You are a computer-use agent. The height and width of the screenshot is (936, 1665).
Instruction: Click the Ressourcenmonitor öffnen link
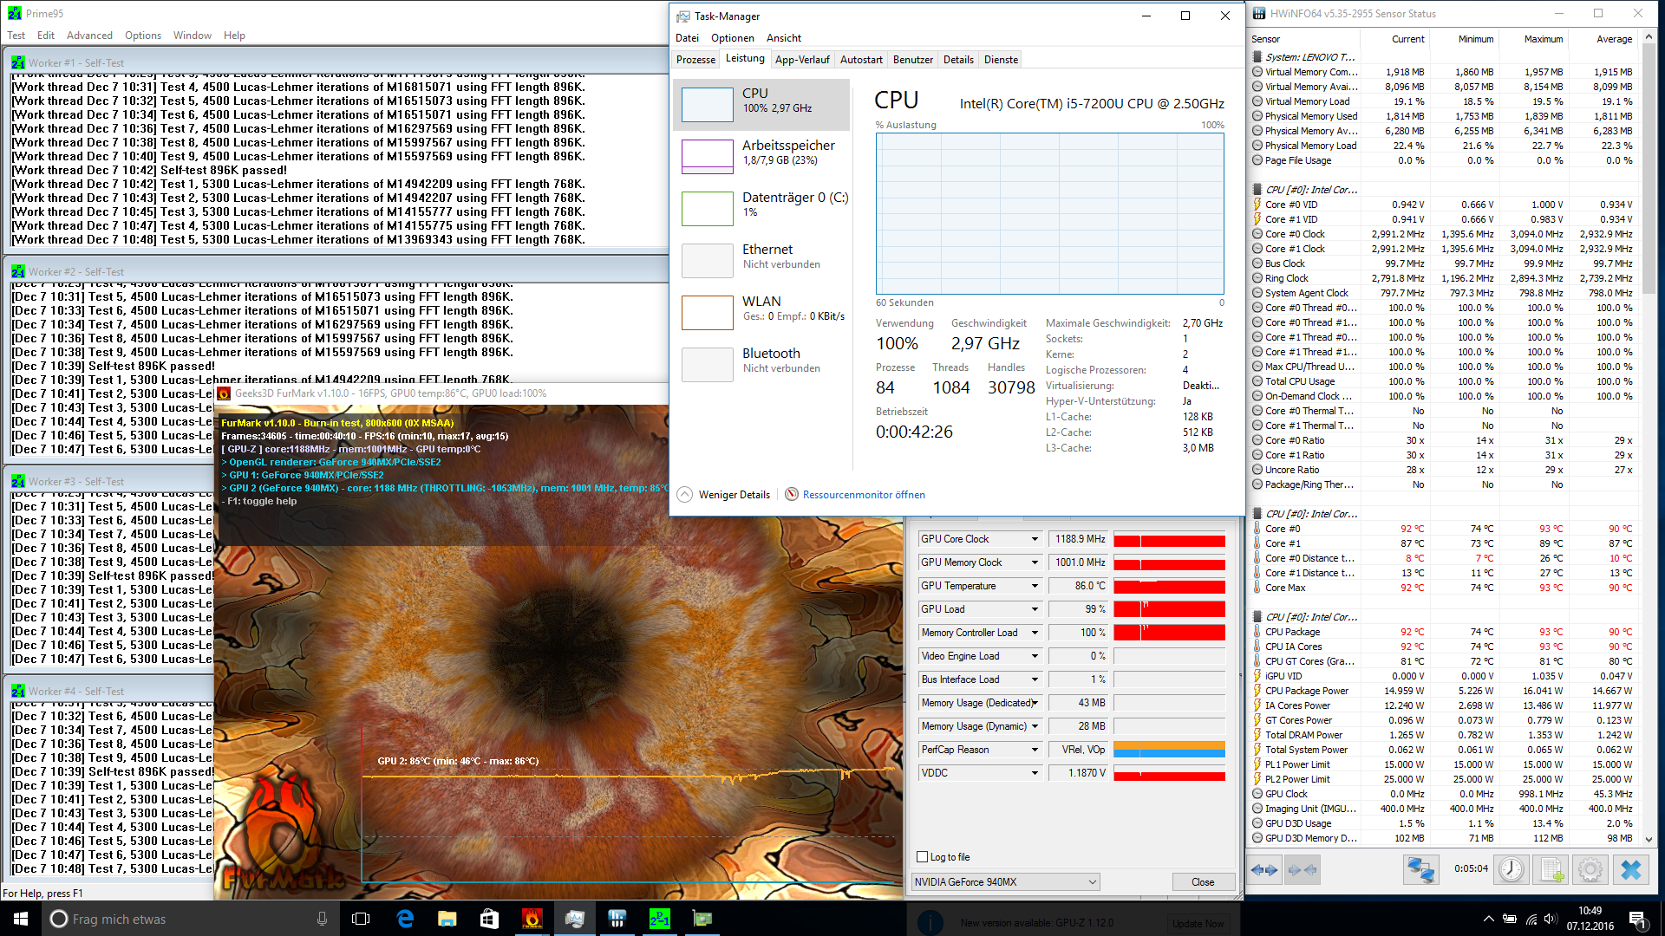[863, 495]
